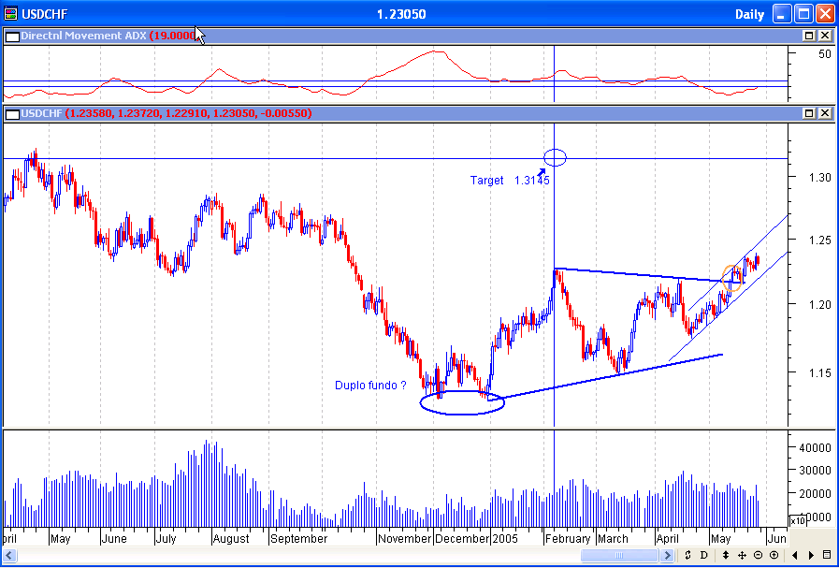
Task: Open the chart list icon at bottom right
Action: tap(827, 555)
